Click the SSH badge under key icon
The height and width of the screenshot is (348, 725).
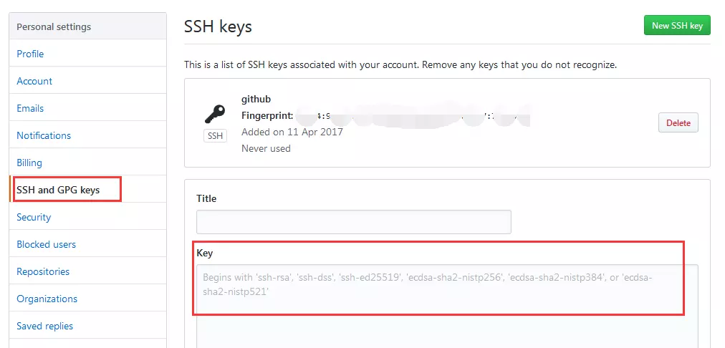[215, 136]
